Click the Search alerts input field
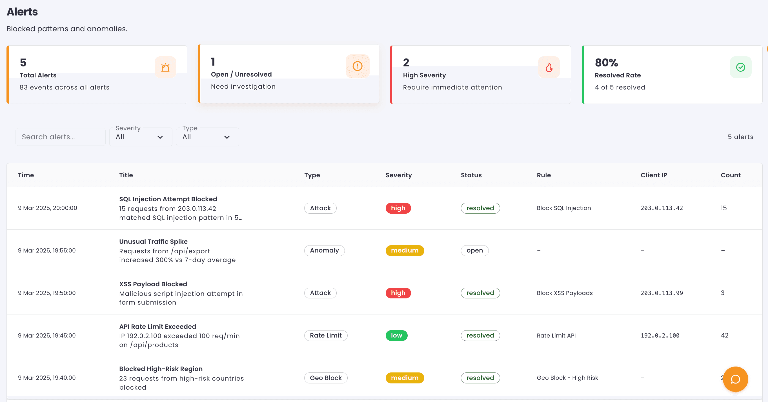Viewport: 768px width, 402px height. click(x=61, y=137)
